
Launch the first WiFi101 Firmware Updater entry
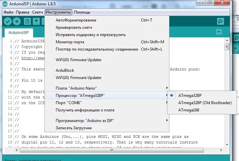tap(107, 60)
